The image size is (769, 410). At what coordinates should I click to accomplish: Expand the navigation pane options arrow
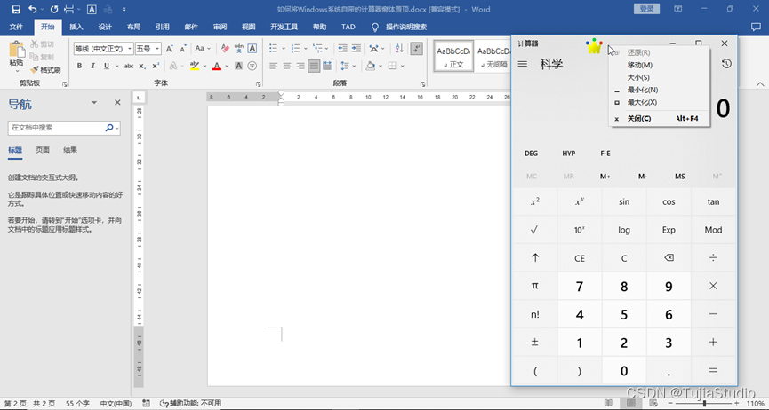(94, 102)
